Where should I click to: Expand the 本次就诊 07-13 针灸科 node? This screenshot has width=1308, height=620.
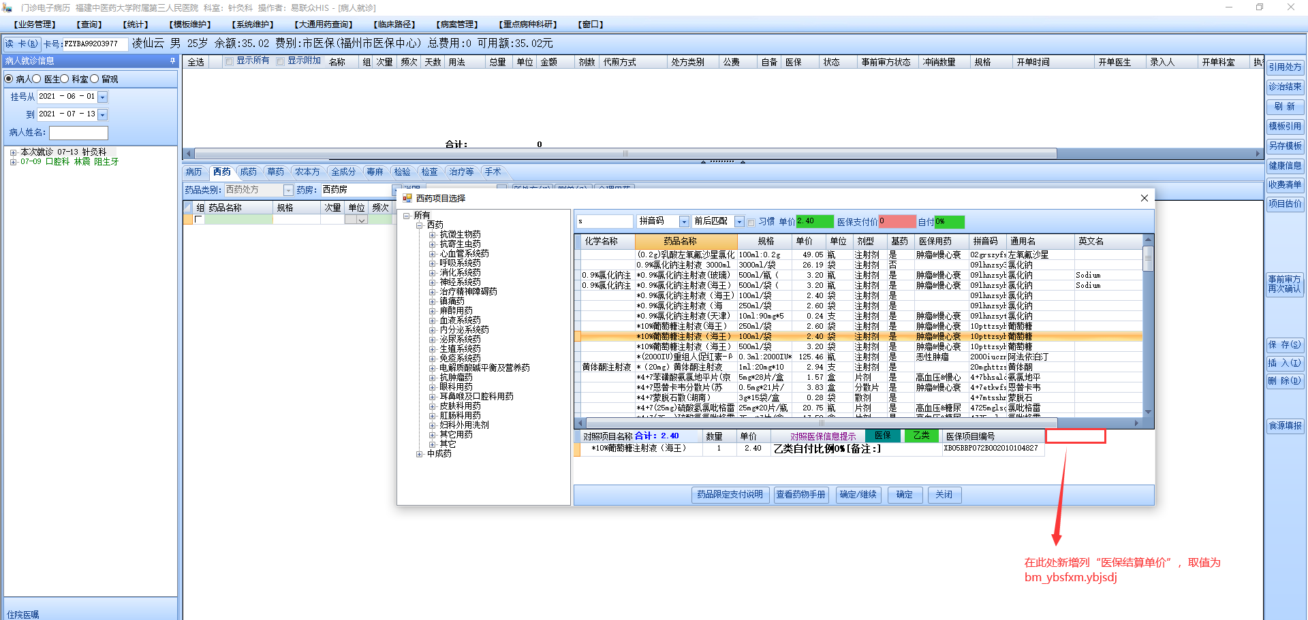point(13,152)
